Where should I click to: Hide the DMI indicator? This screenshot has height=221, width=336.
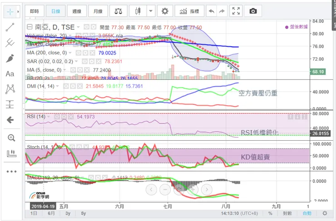click(66, 86)
